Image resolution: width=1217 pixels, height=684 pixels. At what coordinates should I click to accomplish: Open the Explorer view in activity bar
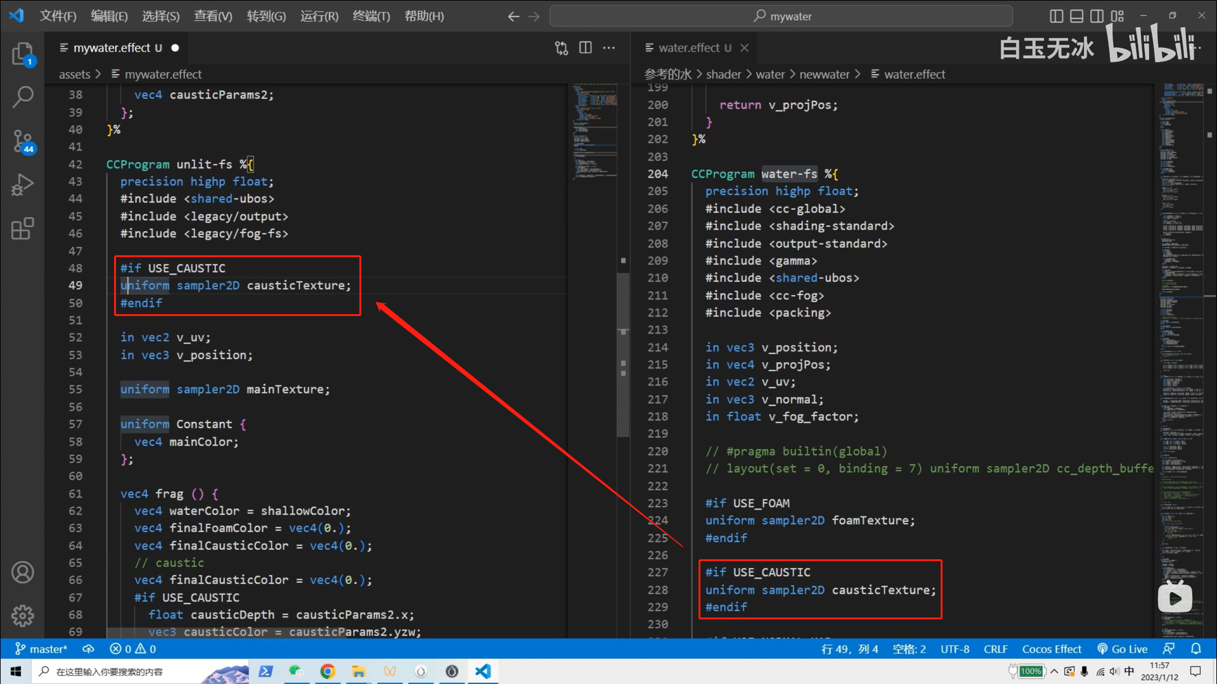click(x=23, y=54)
